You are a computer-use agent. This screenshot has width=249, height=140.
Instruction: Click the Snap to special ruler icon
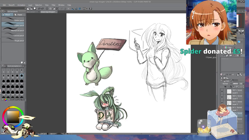tap(76, 9)
